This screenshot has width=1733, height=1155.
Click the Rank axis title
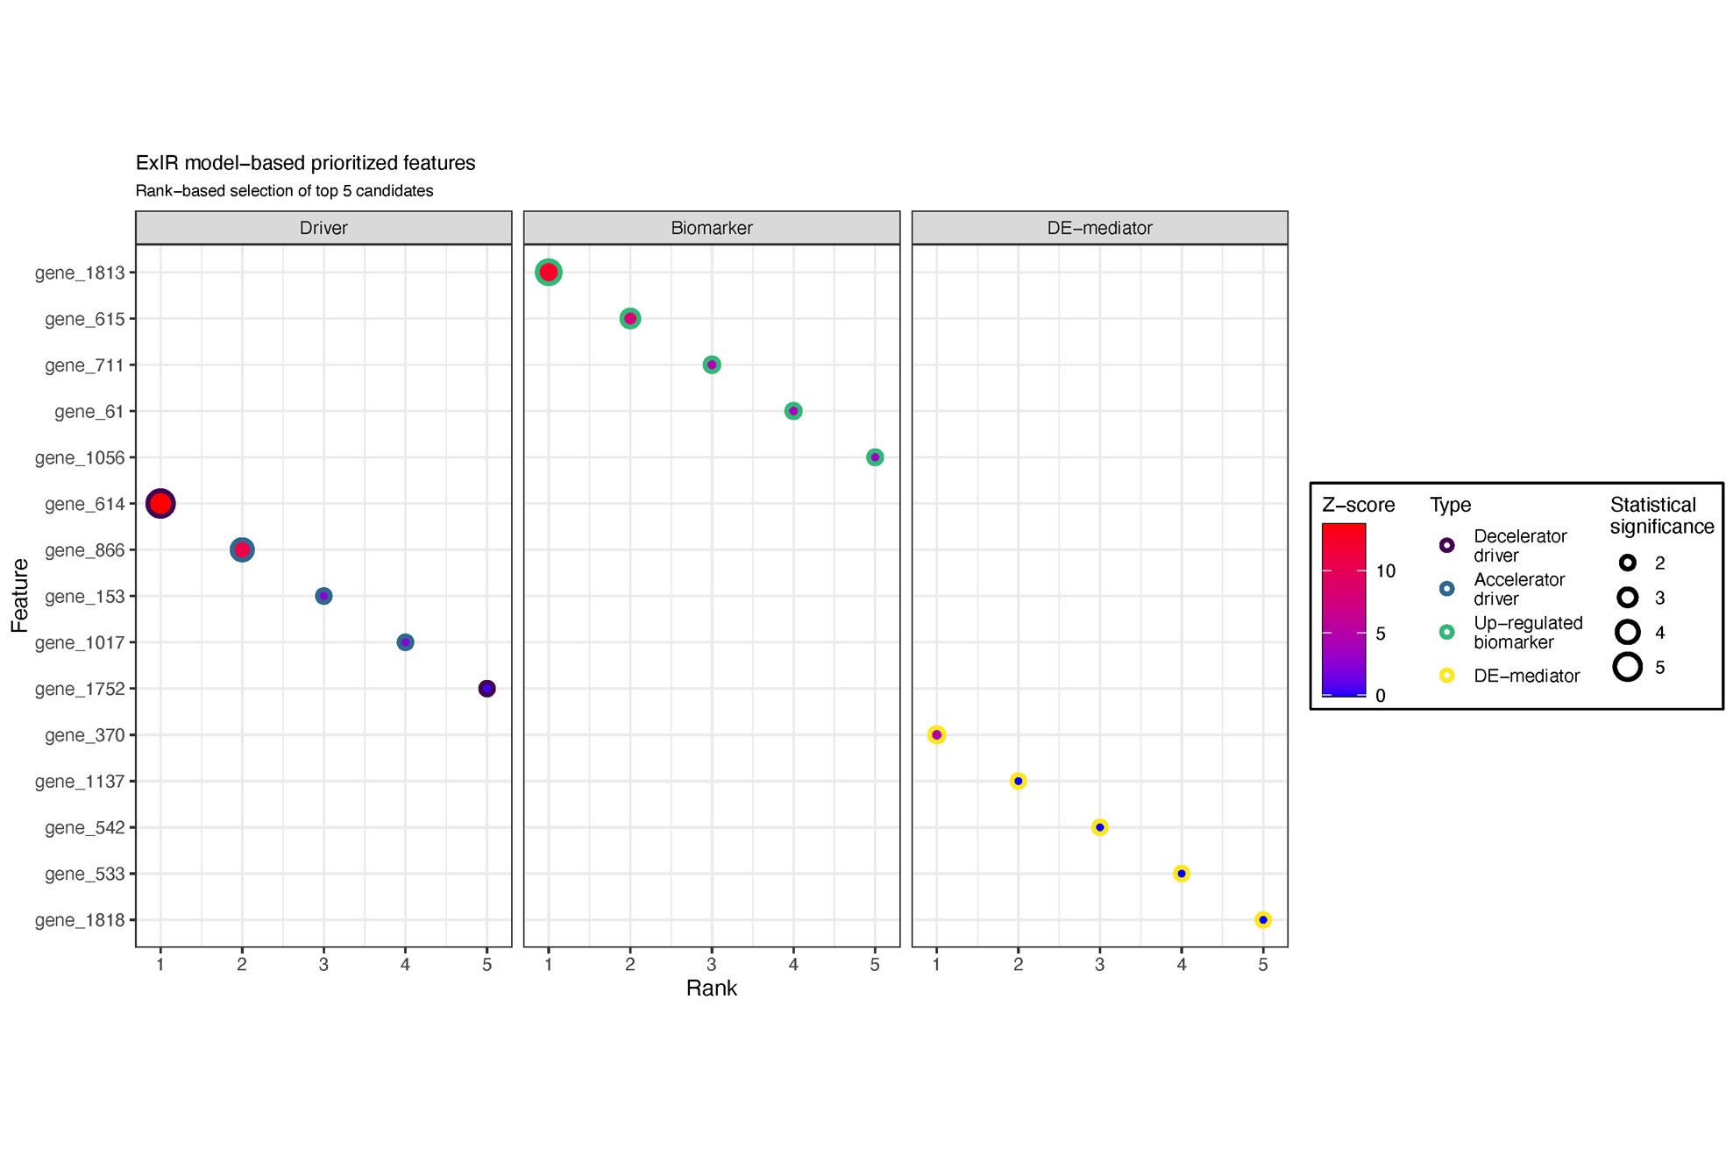pos(711,988)
